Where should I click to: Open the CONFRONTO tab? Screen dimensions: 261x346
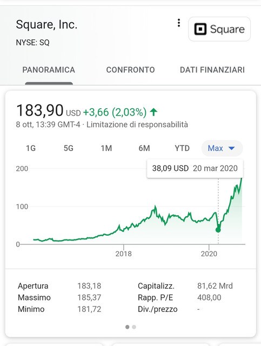[x=130, y=70]
